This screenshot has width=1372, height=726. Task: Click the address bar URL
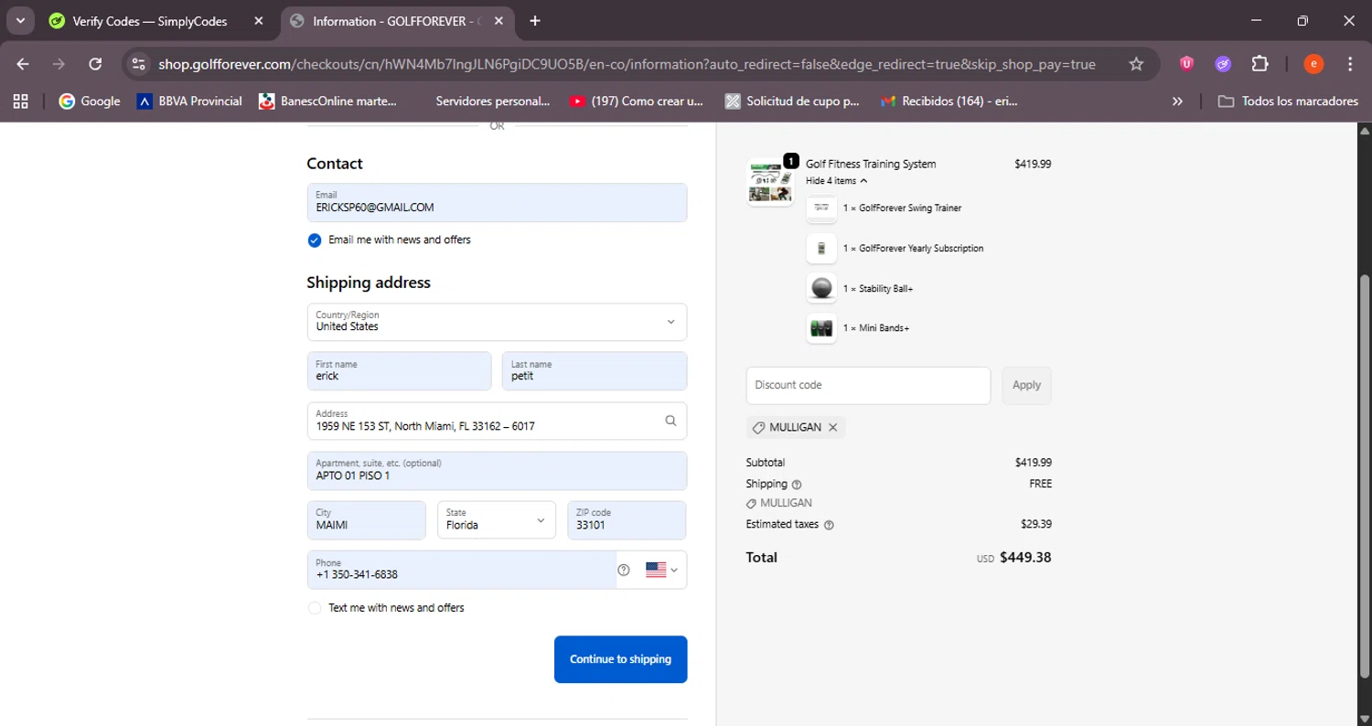click(x=627, y=64)
